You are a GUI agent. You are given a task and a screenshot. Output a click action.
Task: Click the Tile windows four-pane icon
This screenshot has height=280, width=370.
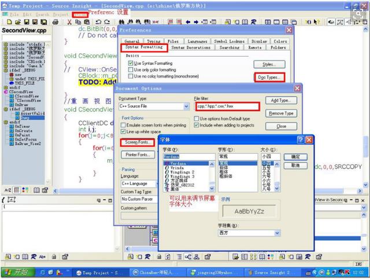point(268,22)
